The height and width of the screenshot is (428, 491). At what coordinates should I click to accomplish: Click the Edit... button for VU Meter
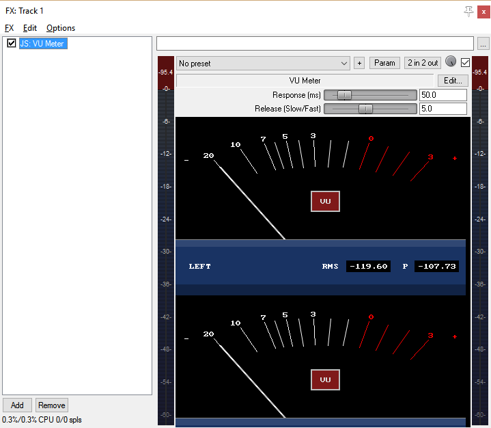pyautogui.click(x=453, y=81)
